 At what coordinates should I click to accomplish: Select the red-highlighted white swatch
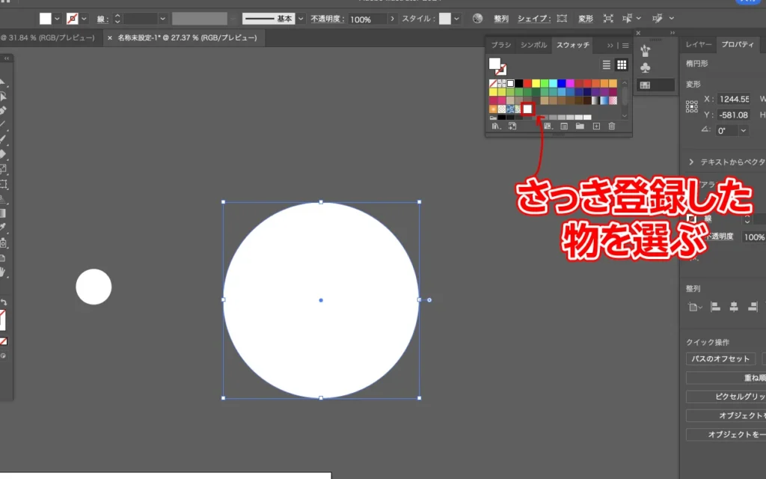coord(527,109)
